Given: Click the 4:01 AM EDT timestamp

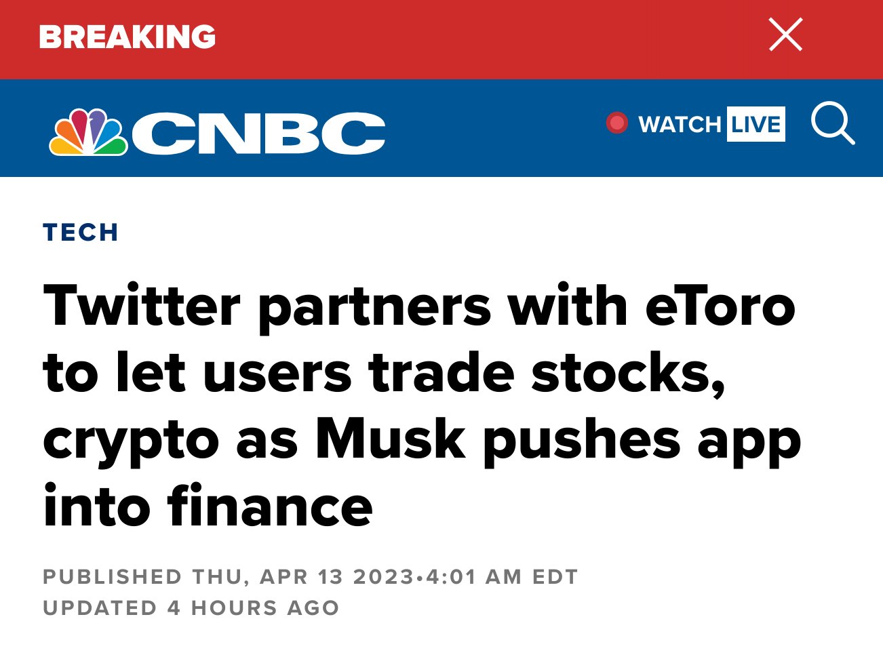Looking at the screenshot, I should (502, 577).
